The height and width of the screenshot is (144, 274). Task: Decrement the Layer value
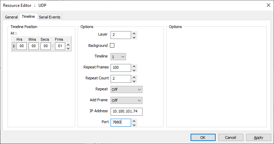(134, 37)
